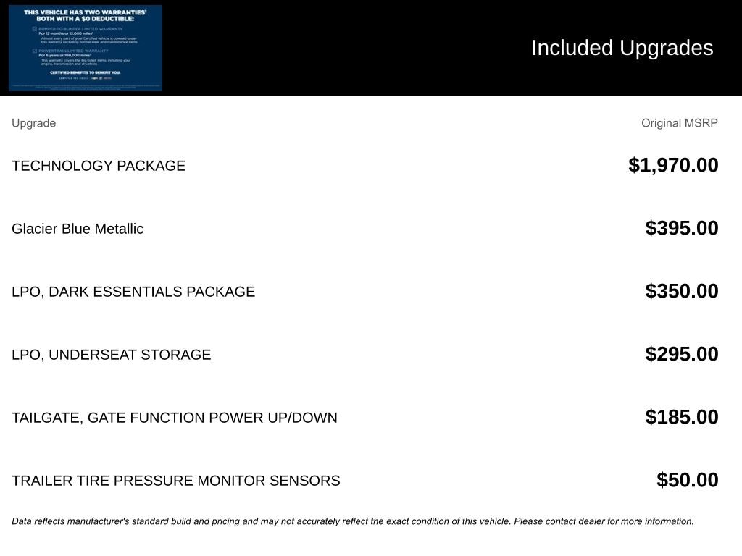Click the $50.00 price
This screenshot has height=556, width=742.
tap(687, 480)
